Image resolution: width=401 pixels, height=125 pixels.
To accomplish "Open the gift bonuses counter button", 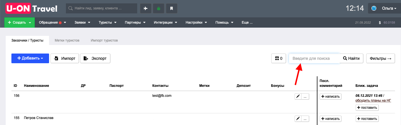I will point(279,58).
